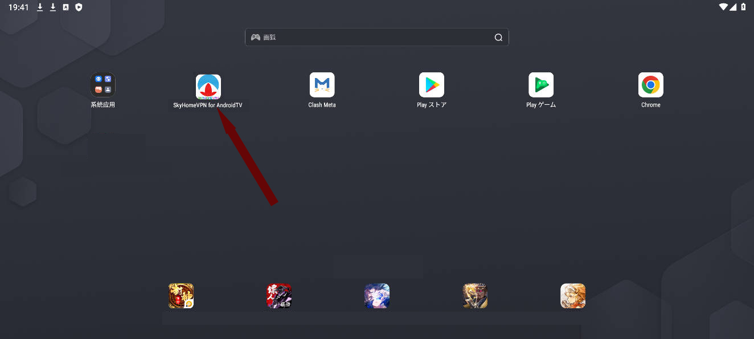
Task: Open the Chrome browser
Action: (651, 85)
